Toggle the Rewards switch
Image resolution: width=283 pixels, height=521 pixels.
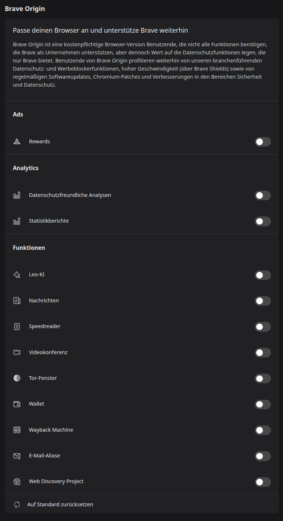click(x=263, y=142)
